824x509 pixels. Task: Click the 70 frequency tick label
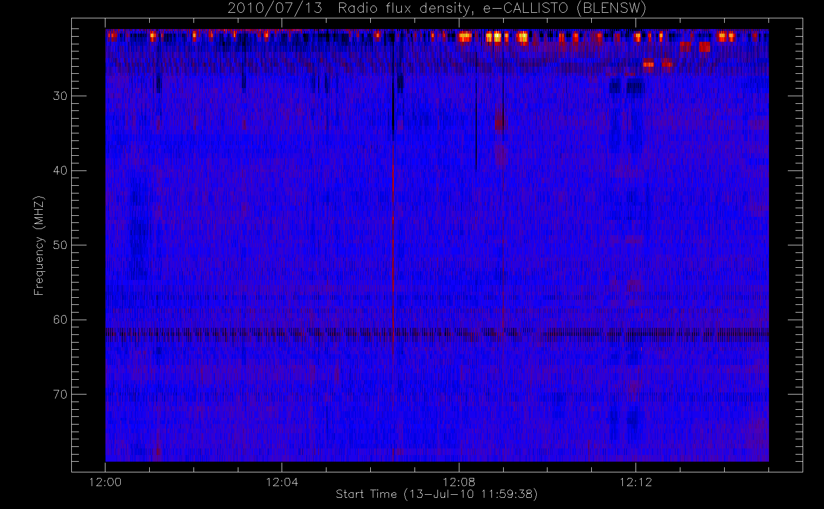click(x=60, y=394)
